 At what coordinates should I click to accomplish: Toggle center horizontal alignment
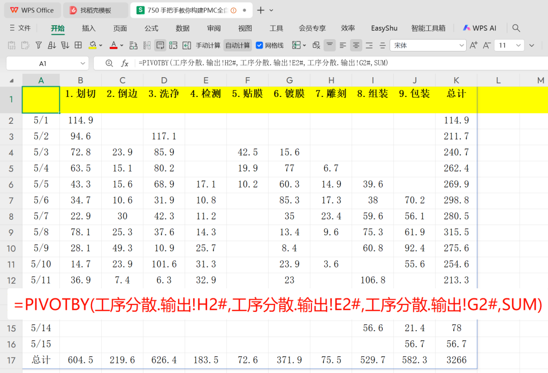pyautogui.click(x=356, y=46)
